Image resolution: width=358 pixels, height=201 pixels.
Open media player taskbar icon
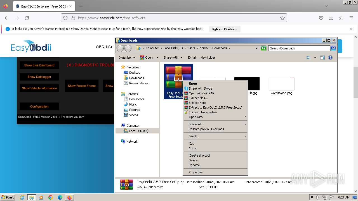click(x=41, y=197)
